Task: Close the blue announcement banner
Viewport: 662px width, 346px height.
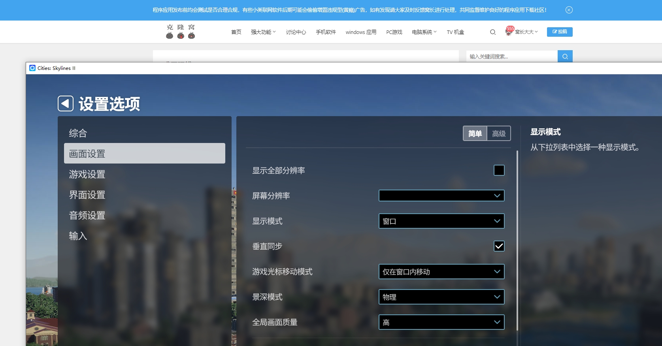Action: coord(569,10)
